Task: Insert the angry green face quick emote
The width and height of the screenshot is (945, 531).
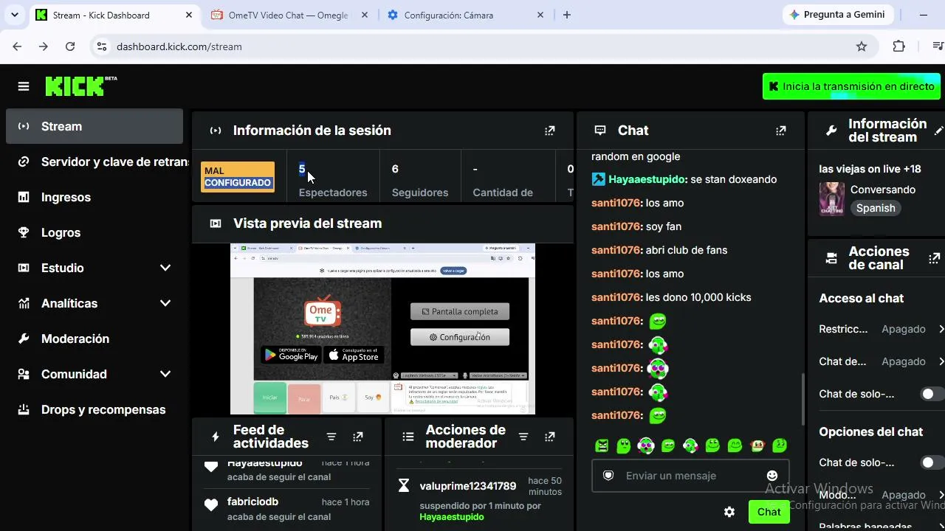Action: (x=602, y=445)
